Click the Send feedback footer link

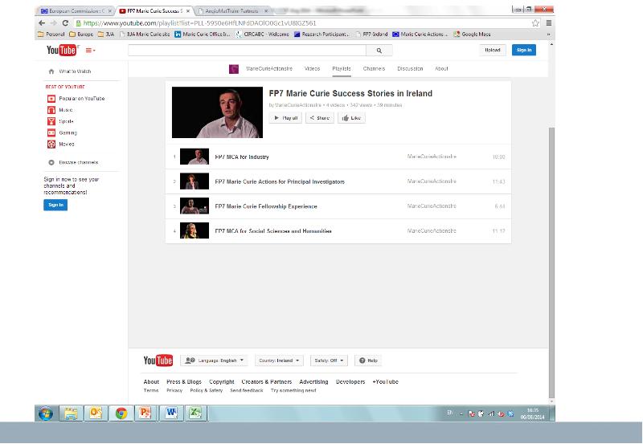pyautogui.click(x=247, y=390)
